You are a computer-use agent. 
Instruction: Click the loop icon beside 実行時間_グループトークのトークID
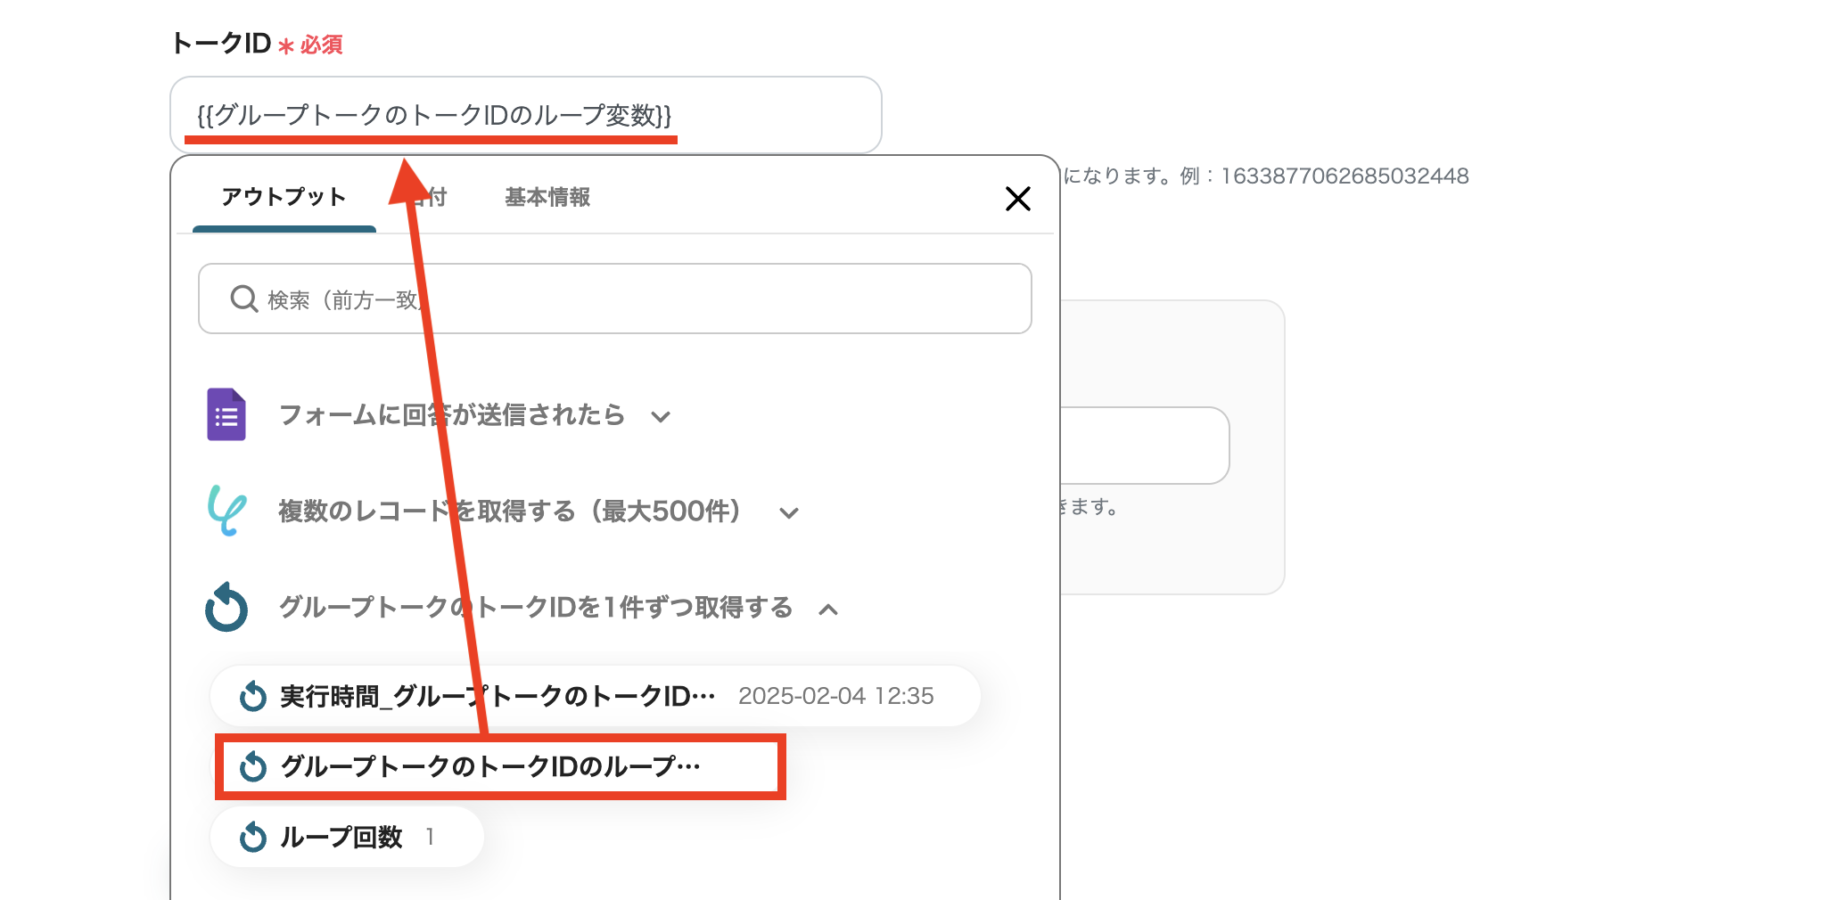pyautogui.click(x=252, y=696)
